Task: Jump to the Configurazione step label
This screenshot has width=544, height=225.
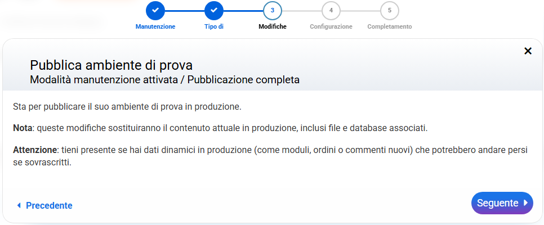Action: coord(331,26)
